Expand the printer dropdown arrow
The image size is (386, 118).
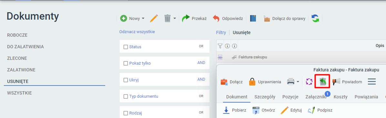pos(298,82)
